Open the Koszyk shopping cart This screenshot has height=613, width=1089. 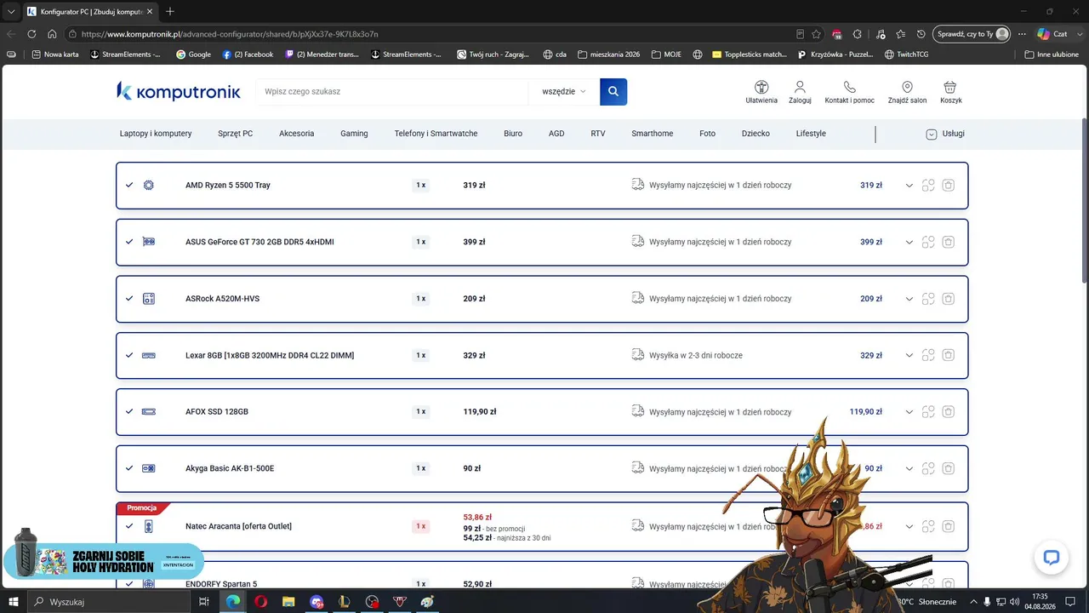tap(950, 92)
